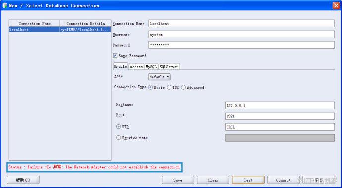Select the Basic connection type radio

(150, 87)
